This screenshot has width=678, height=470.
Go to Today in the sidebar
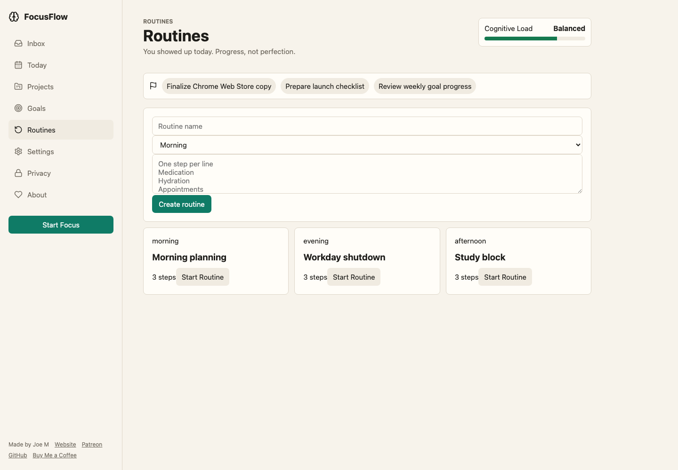tap(61, 65)
